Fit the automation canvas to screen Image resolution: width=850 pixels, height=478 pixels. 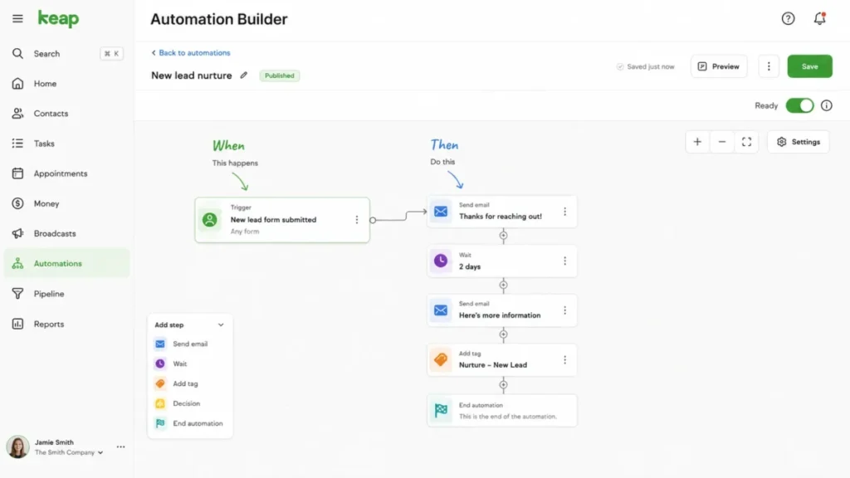tap(746, 142)
